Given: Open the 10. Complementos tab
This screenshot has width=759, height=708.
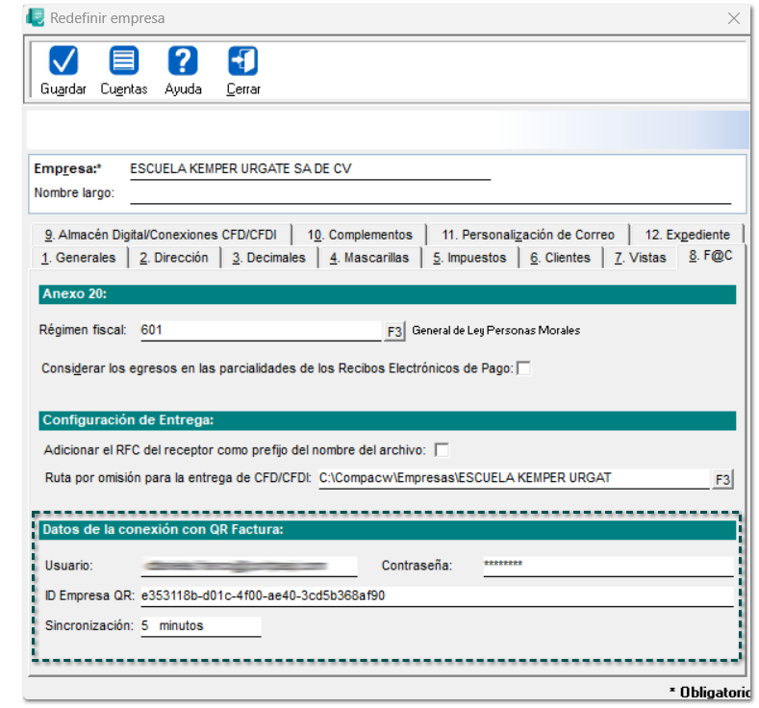Looking at the screenshot, I should (x=360, y=235).
